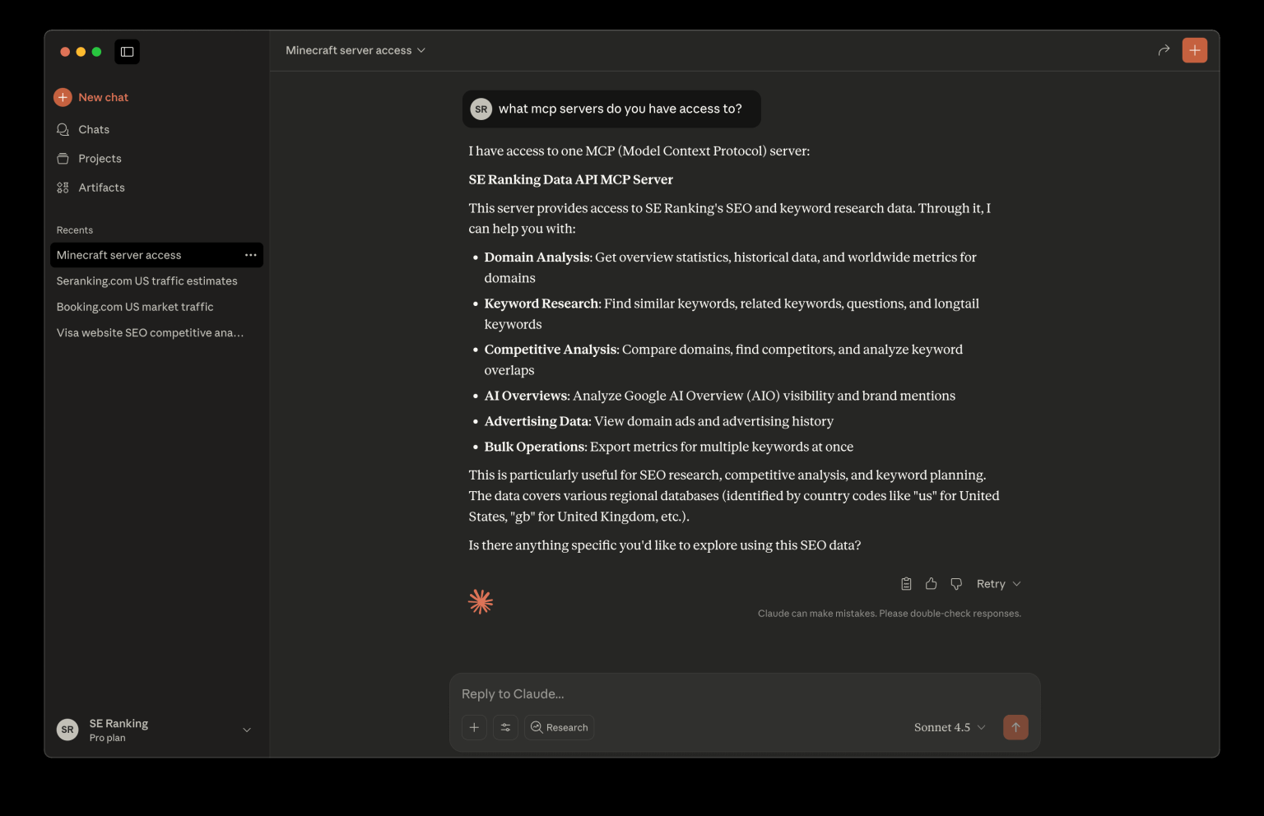This screenshot has height=816, width=1264.
Task: Open the SE Ranking account menu
Action: 155,730
